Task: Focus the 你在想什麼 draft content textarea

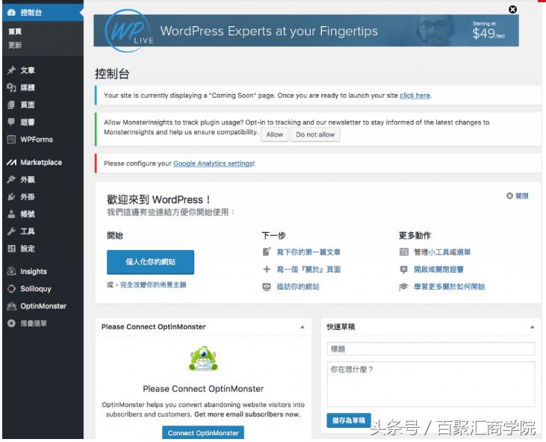Action: (431, 385)
